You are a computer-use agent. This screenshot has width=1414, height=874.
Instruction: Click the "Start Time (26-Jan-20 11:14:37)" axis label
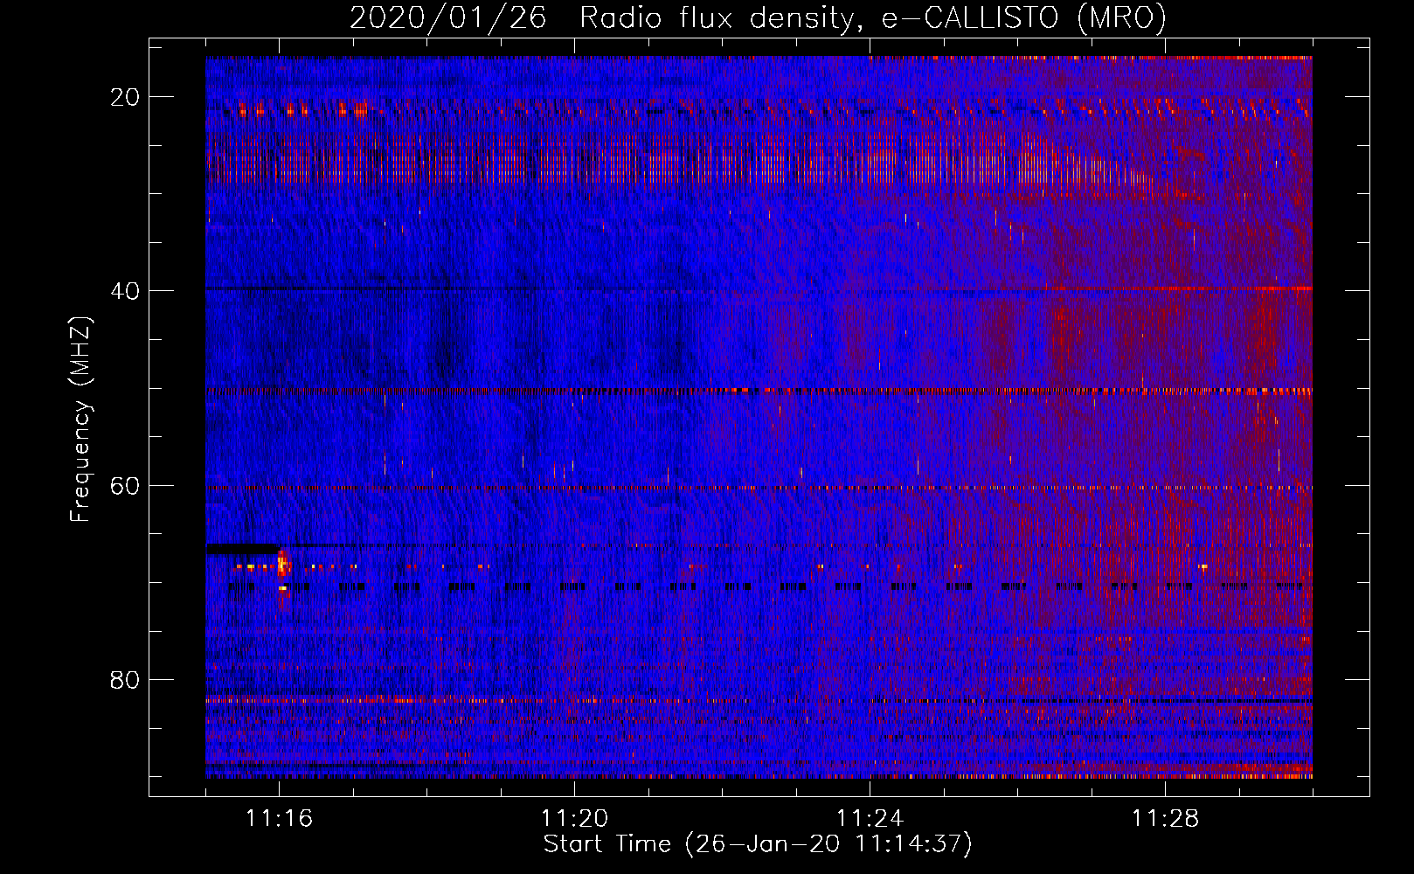point(758,844)
